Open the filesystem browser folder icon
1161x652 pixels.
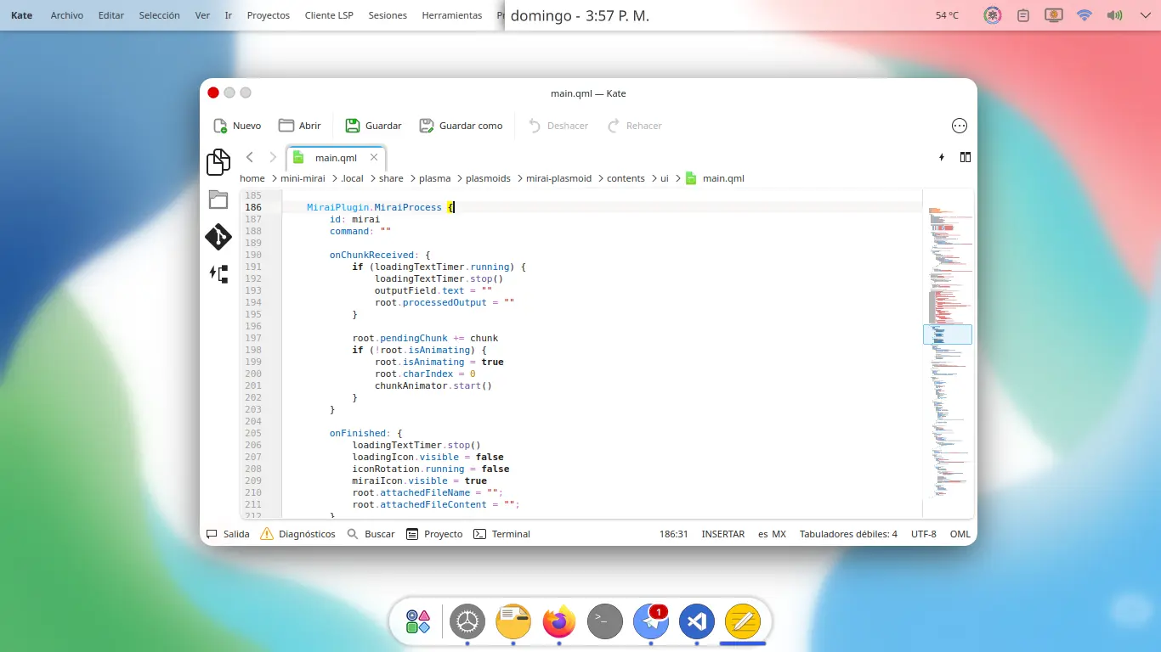tap(218, 200)
